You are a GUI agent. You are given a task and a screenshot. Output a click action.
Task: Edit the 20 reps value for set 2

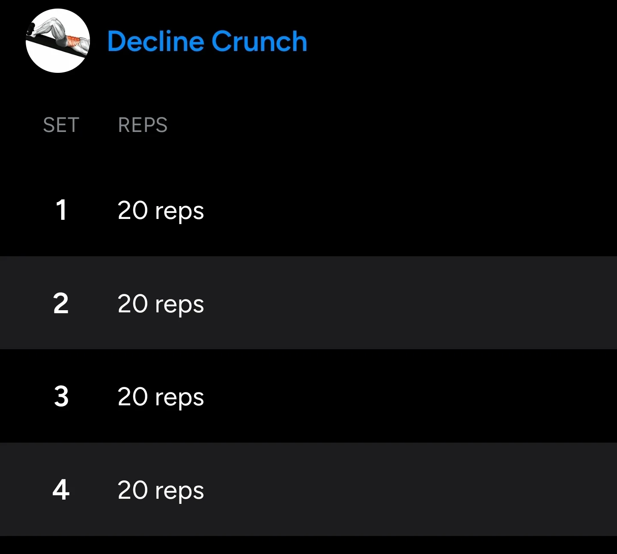coord(161,304)
